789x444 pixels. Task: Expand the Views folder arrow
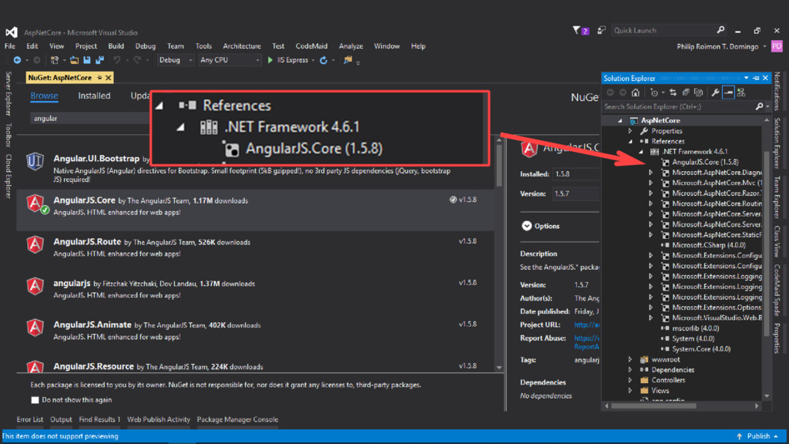pos(630,391)
